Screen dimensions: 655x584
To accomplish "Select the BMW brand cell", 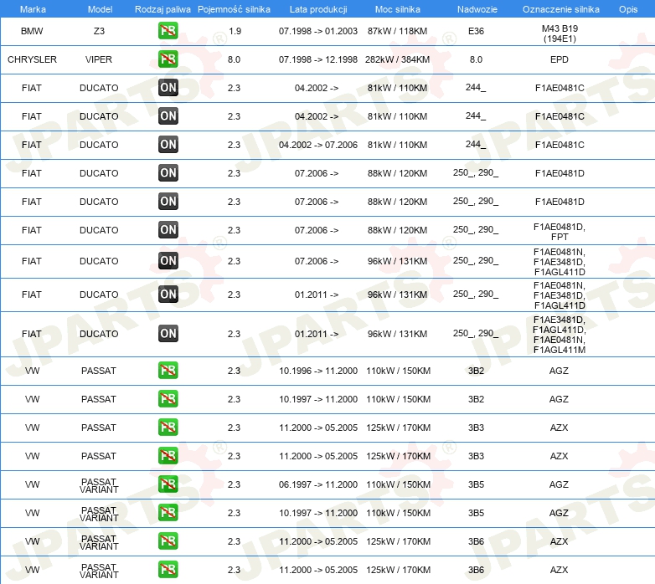I will [x=32, y=31].
